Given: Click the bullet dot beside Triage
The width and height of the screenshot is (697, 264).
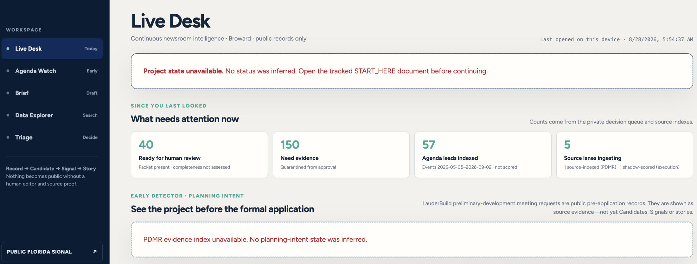Looking at the screenshot, I should pos(8,137).
